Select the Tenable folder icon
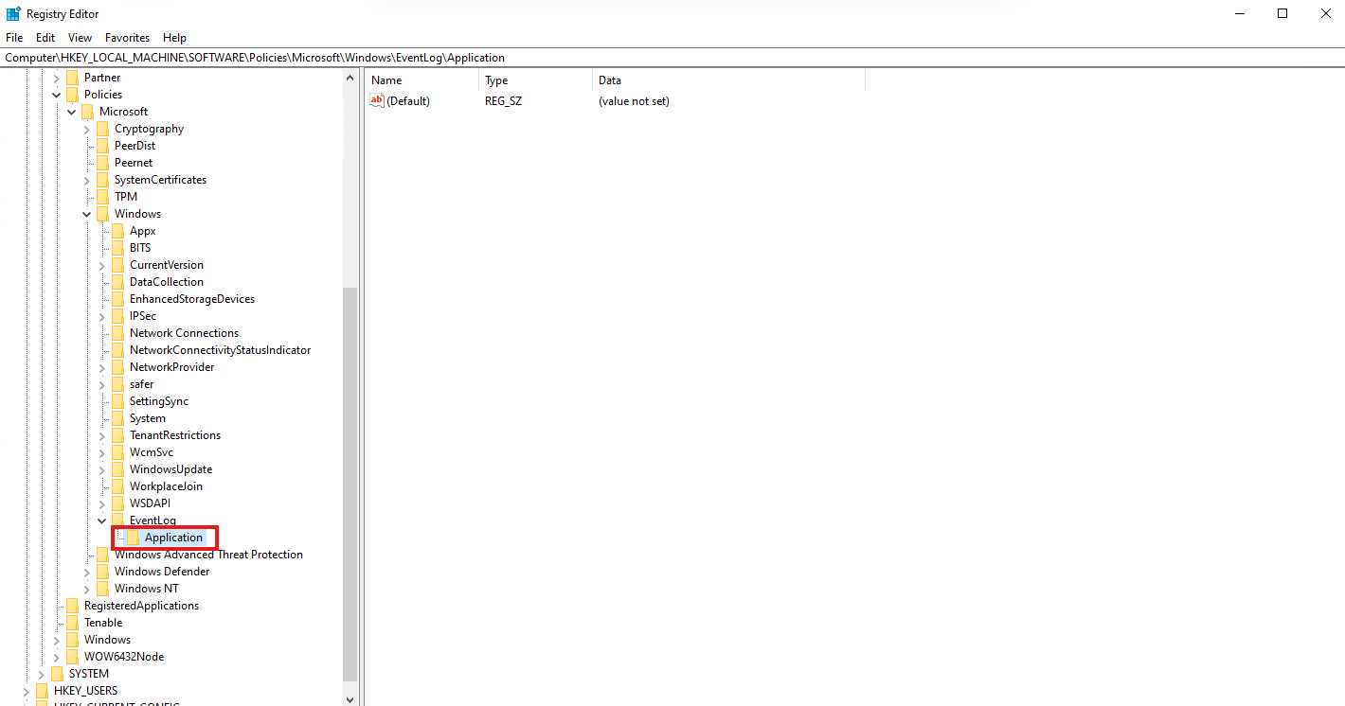The image size is (1345, 706). [73, 623]
